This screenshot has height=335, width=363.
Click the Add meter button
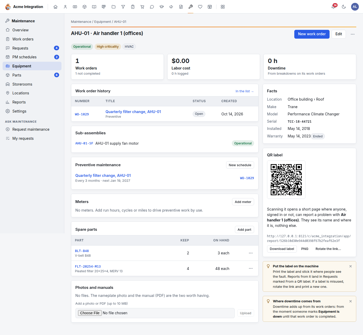pos(243,202)
